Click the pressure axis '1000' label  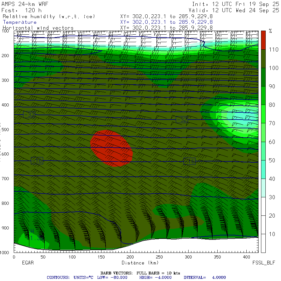[x=4, y=253]
